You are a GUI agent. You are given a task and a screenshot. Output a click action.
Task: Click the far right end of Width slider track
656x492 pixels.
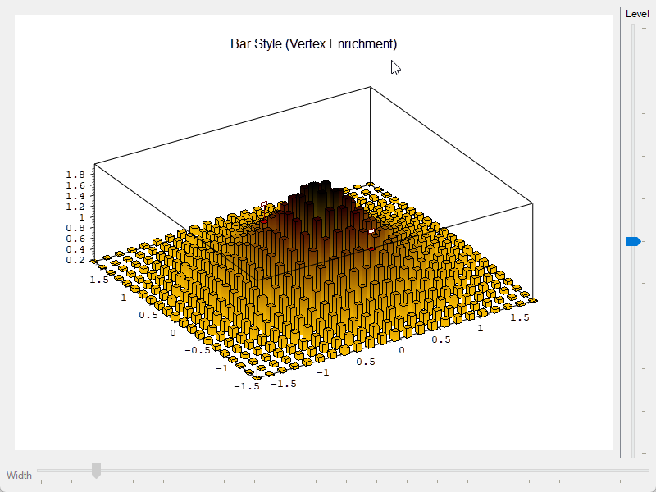point(646,471)
